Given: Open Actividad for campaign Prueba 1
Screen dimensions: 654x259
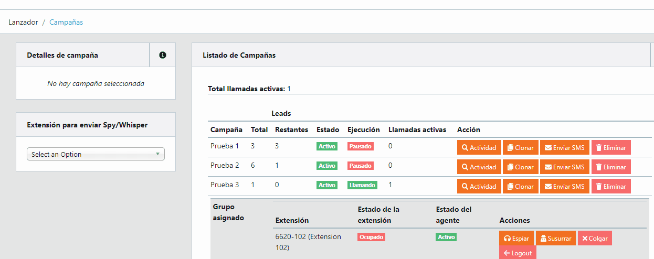Looking at the screenshot, I should [479, 147].
